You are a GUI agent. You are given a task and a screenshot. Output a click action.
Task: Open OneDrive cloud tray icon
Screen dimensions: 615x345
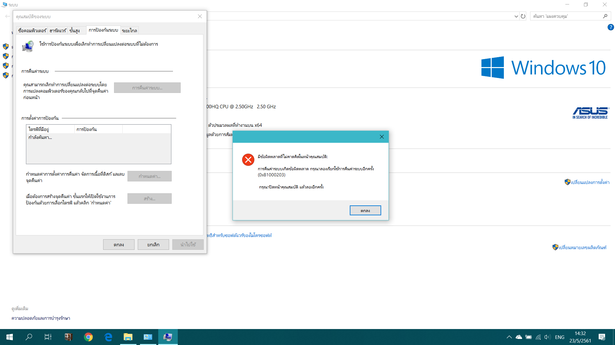point(519,337)
